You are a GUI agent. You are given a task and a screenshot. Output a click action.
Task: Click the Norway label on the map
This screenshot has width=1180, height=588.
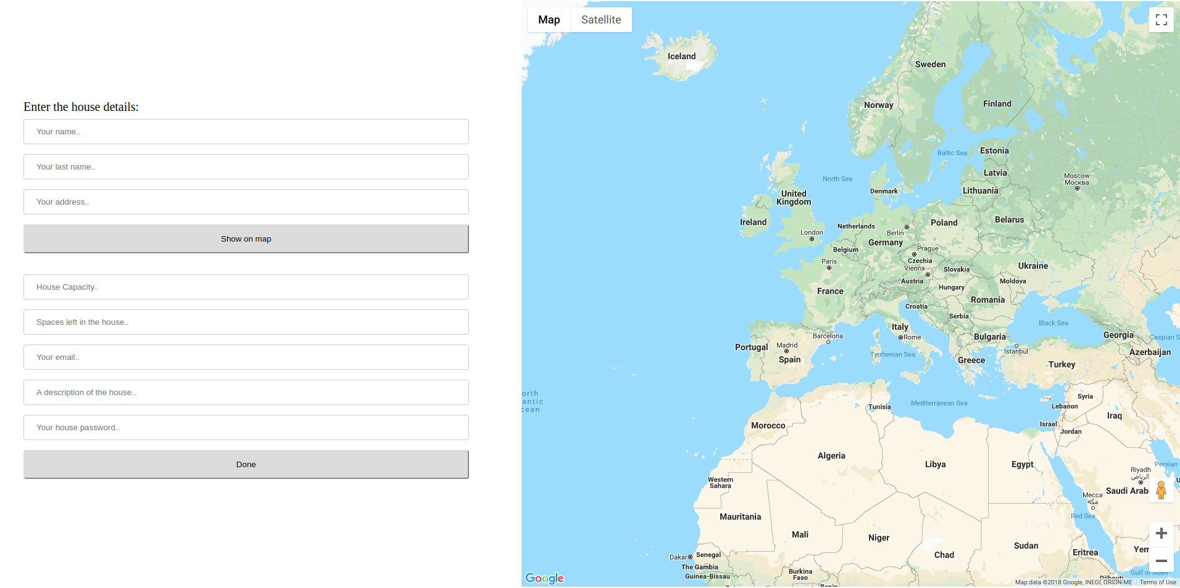[x=878, y=105]
